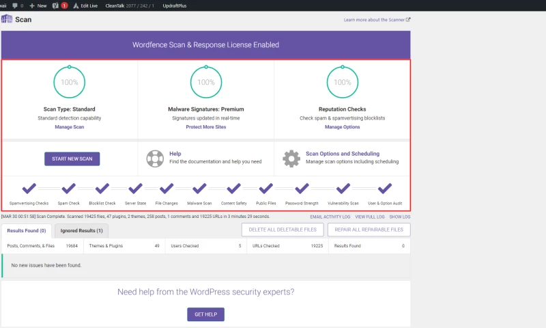This screenshot has width=546, height=328.
Task: Click the Get Help button
Action: click(206, 314)
